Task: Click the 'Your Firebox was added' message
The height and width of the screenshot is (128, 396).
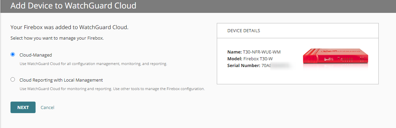Action: [69, 27]
